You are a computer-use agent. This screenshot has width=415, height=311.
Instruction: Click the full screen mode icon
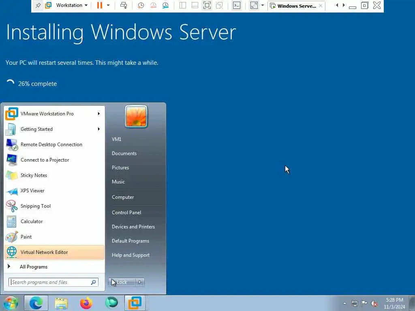tap(207, 5)
